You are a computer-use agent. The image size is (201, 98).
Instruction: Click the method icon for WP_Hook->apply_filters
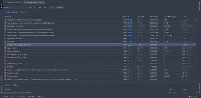5,26
